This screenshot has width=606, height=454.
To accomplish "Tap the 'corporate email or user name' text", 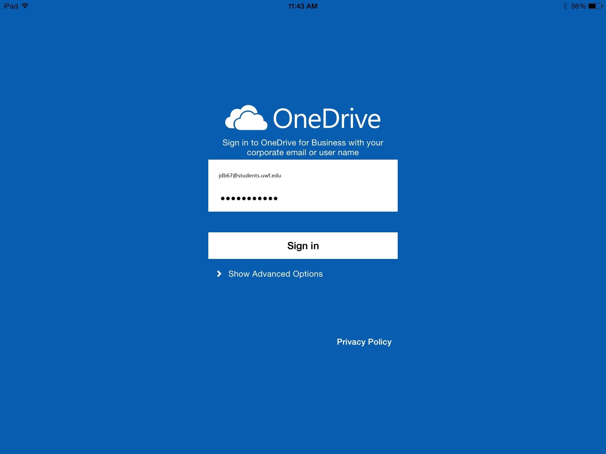I will (x=303, y=153).
